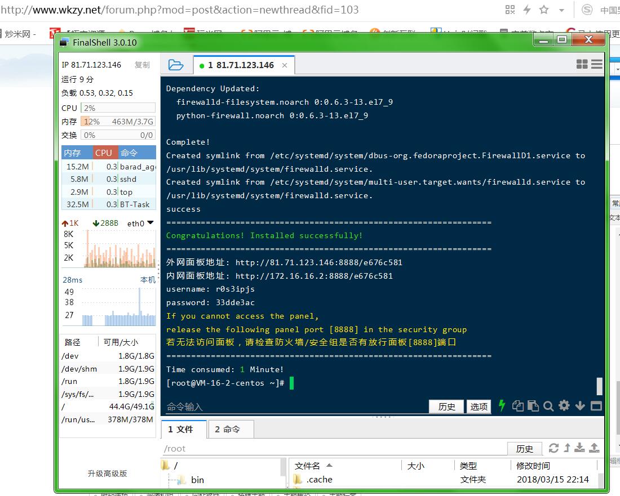Sort files by 文件名 column header
Viewport: 620px width, 496px height.
(308, 466)
